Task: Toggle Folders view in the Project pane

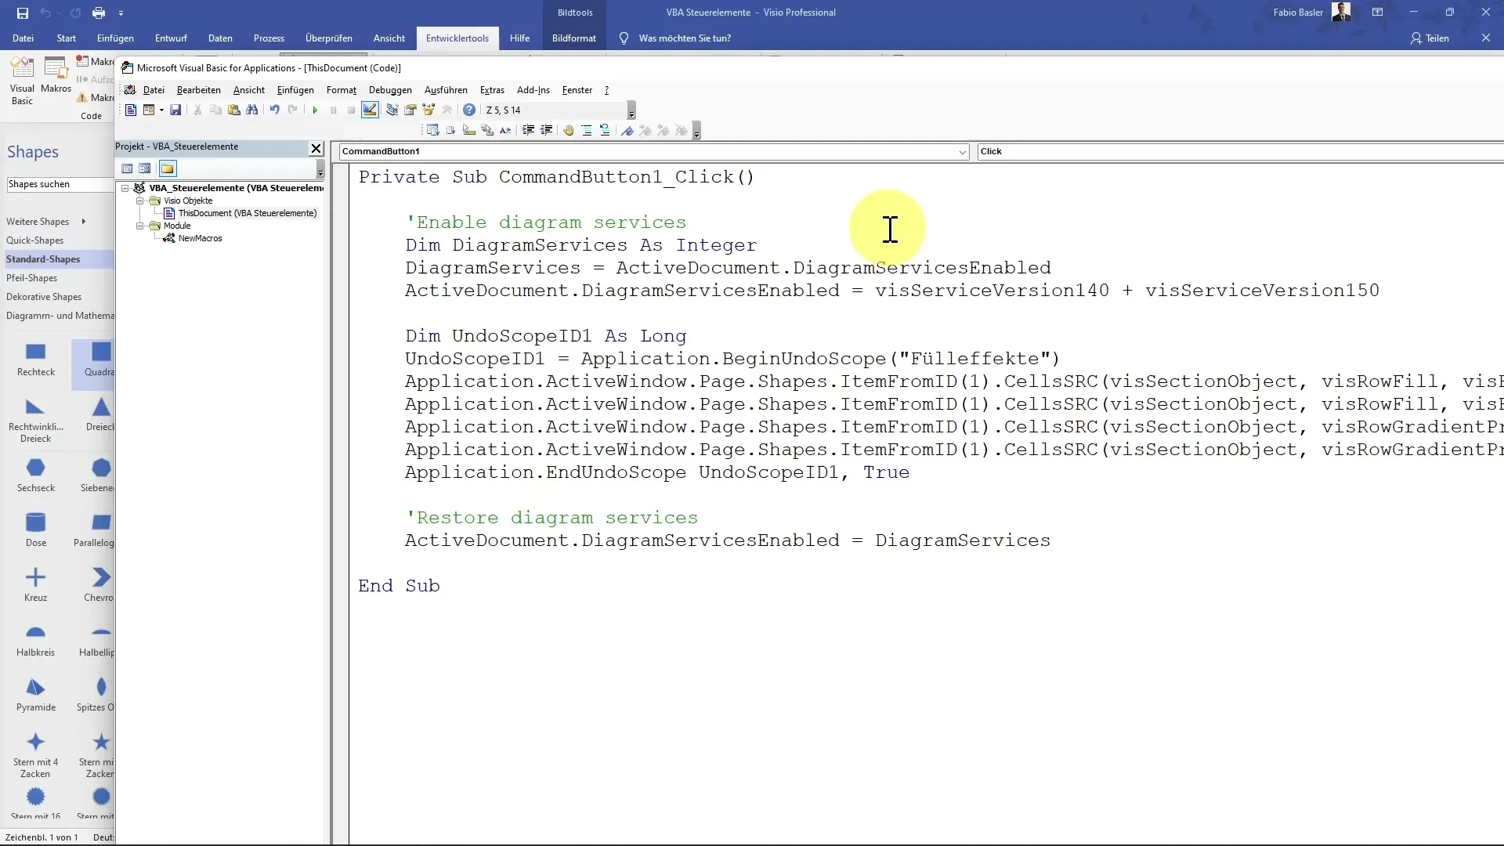Action: point(168,168)
